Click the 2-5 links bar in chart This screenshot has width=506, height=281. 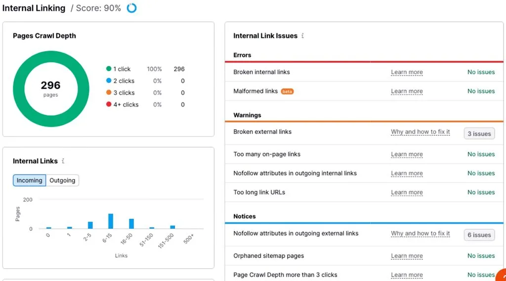tap(90, 225)
